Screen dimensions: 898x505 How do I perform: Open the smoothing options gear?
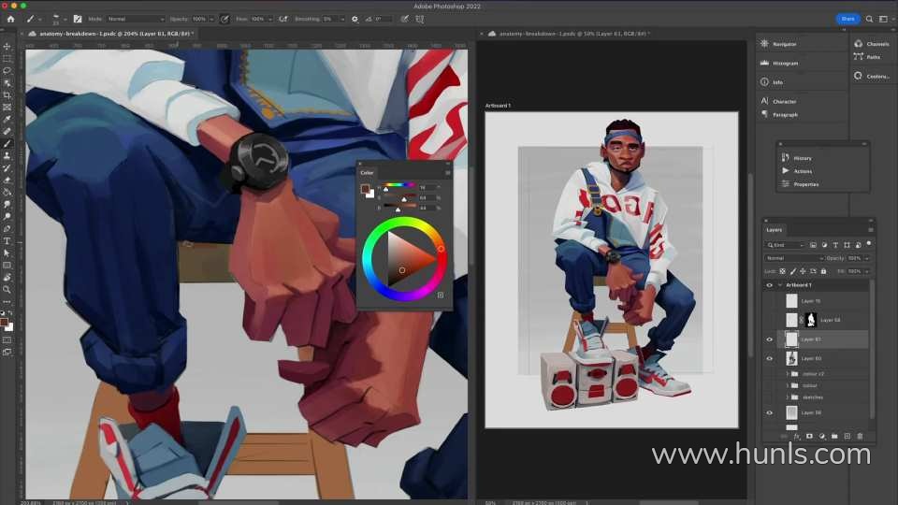[355, 19]
